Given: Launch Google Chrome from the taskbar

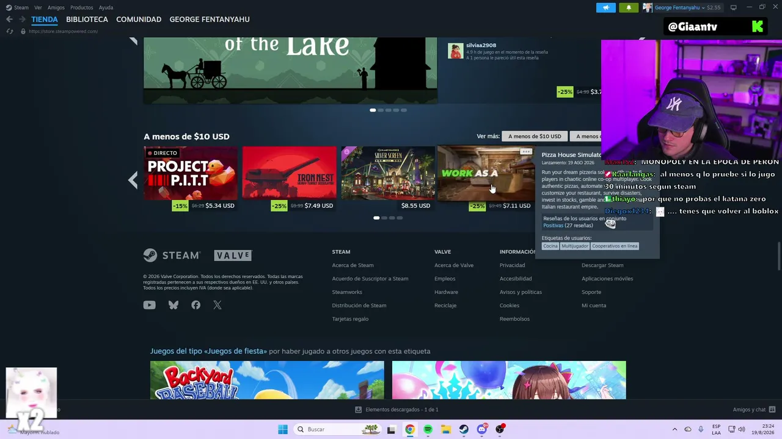Looking at the screenshot, I should pyautogui.click(x=410, y=429).
